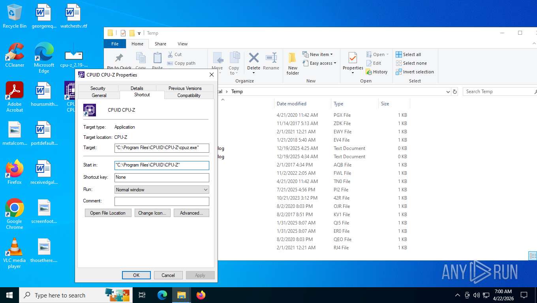This screenshot has height=303, width=537.
Task: Open Firefox from the taskbar
Action: click(201, 295)
